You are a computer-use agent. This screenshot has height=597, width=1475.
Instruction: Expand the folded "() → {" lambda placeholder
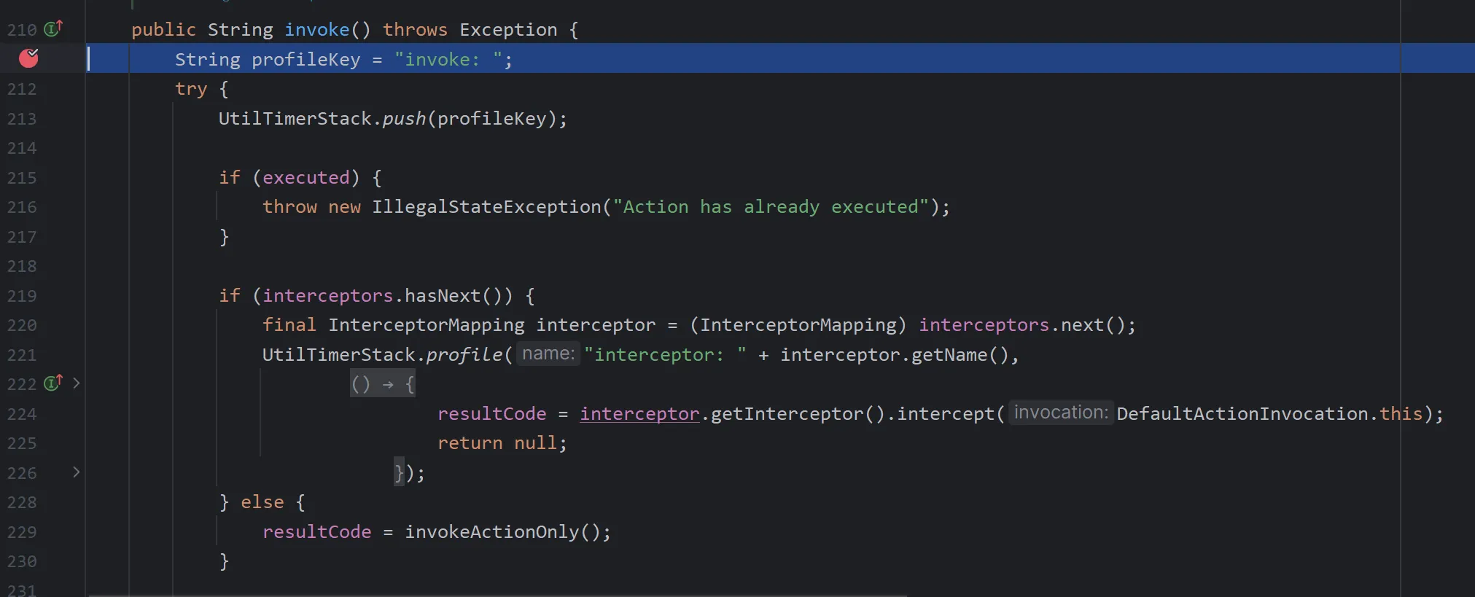click(x=383, y=384)
